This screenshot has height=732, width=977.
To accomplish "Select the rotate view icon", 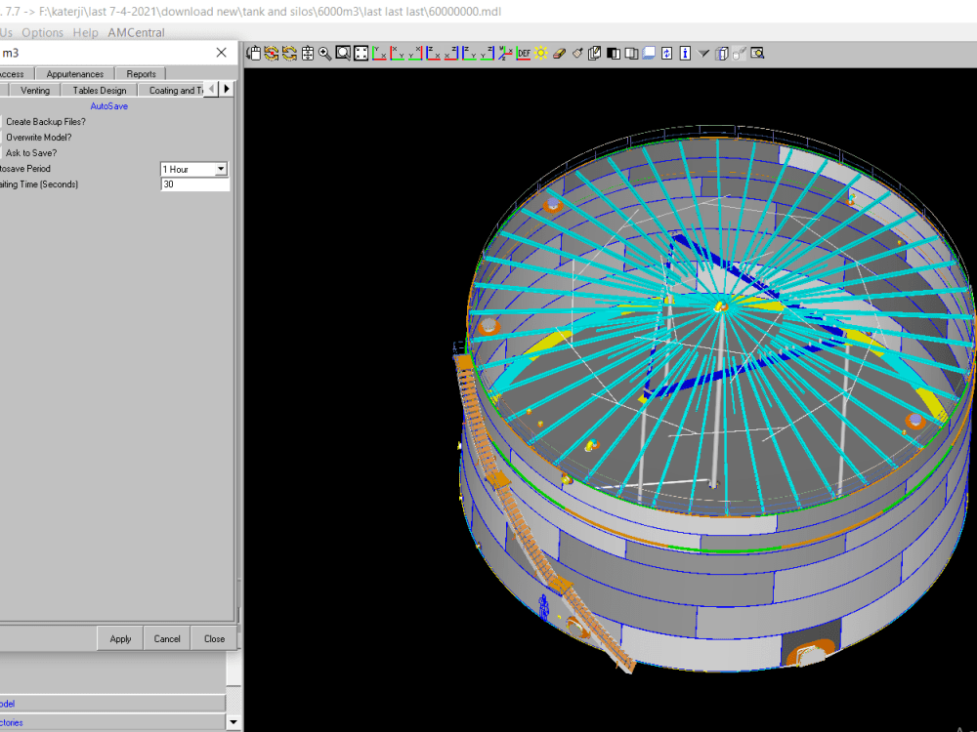I will click(x=270, y=54).
